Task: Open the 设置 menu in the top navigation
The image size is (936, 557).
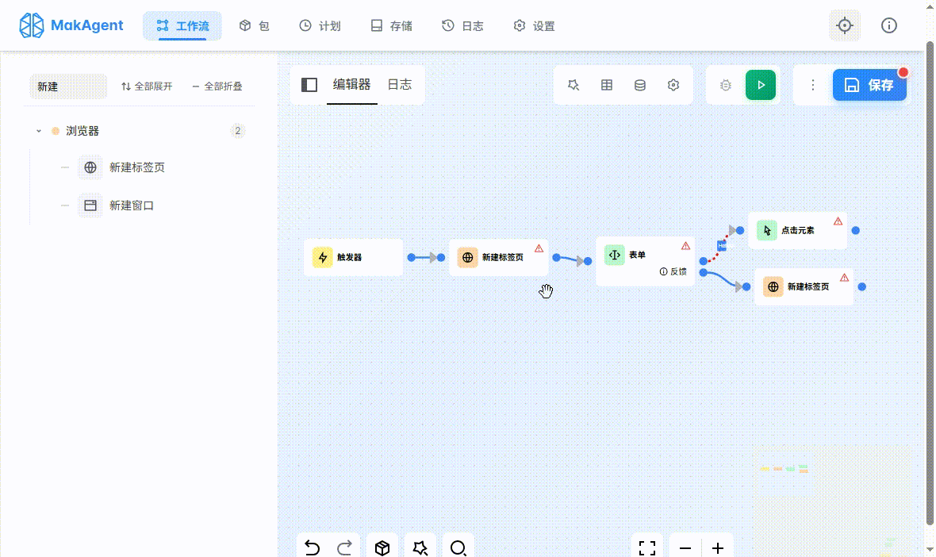Action: (534, 25)
